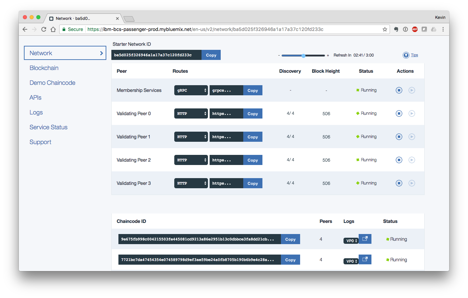468x298 pixels.
Task: Open the Adblock Plus extension
Action: point(415,29)
